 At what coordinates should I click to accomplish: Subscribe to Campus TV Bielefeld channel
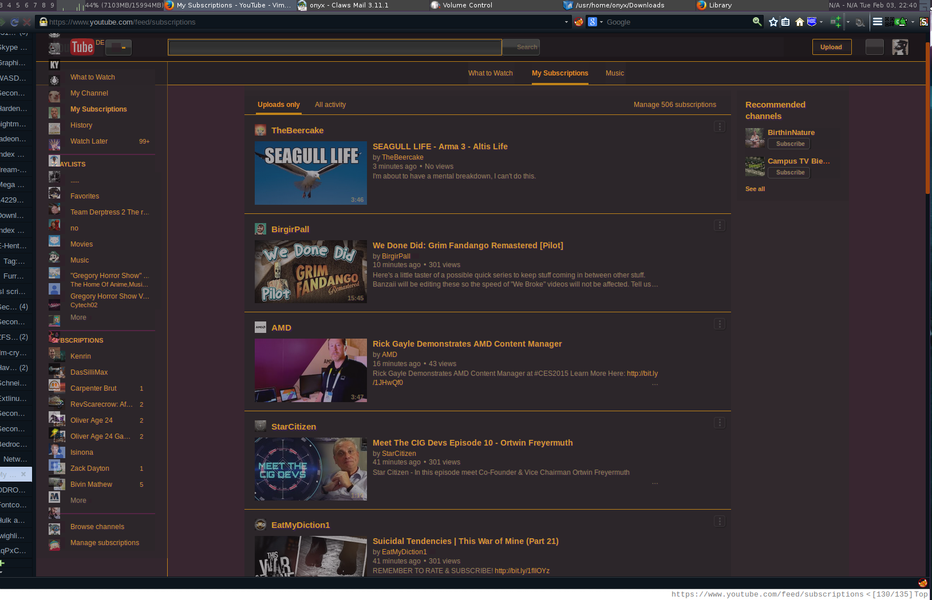point(790,173)
